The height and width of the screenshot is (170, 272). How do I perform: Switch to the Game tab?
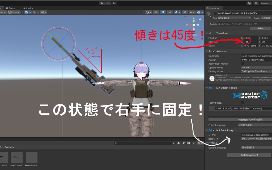(10, 8)
